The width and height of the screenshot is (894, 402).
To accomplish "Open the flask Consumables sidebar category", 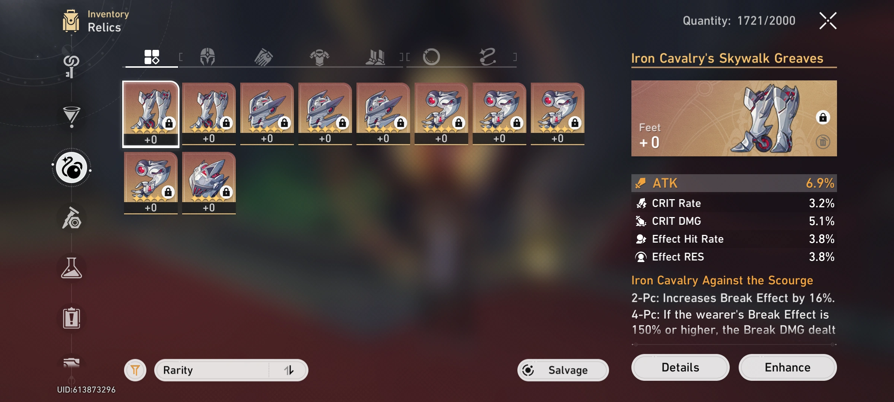I will coord(72,268).
